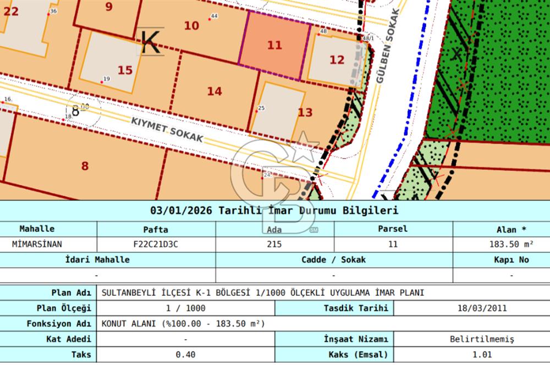Click the point marker labeled 25
Screen dimensions: 550x365
[x=262, y=108]
